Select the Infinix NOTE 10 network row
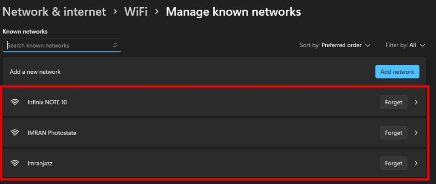 click(x=215, y=102)
